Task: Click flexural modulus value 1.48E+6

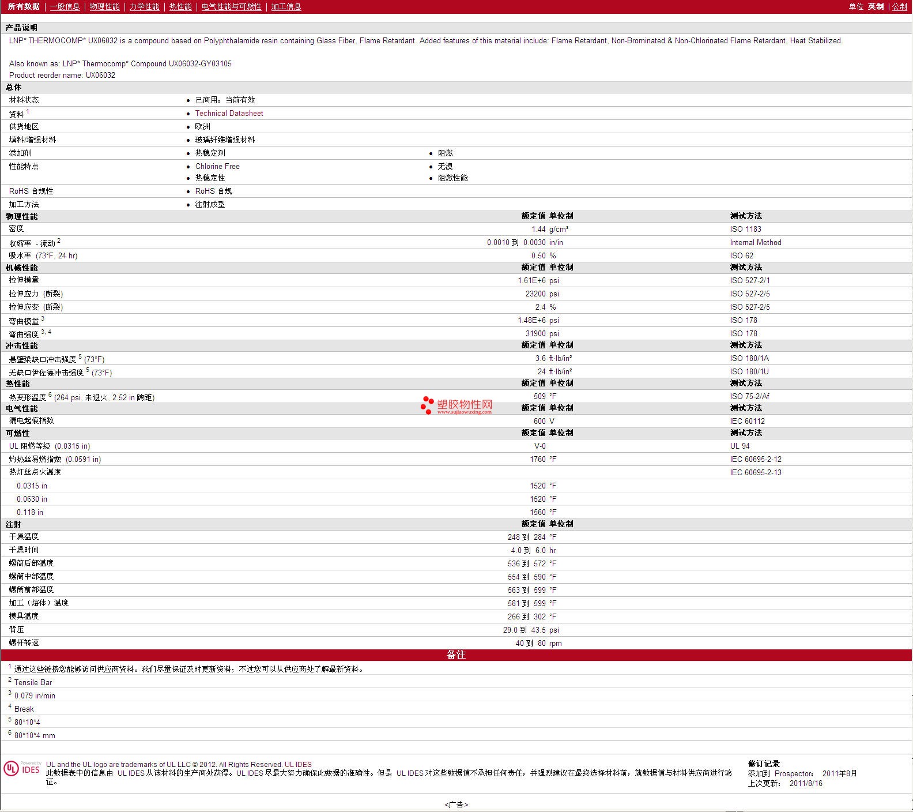Action: tap(531, 320)
